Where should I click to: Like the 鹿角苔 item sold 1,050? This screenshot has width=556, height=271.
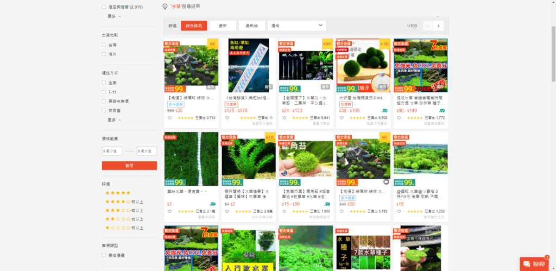pos(285,211)
